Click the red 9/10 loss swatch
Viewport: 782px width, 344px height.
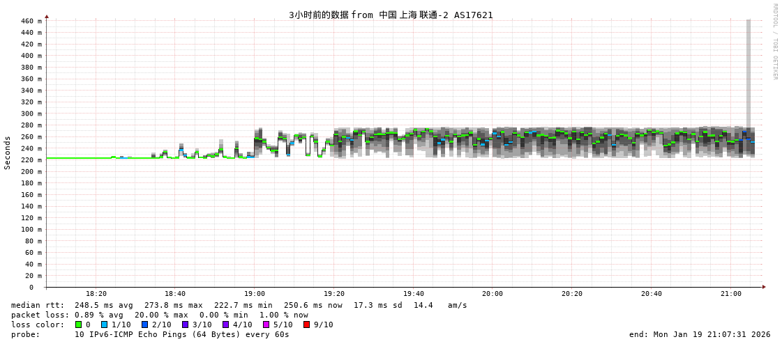[306, 325]
